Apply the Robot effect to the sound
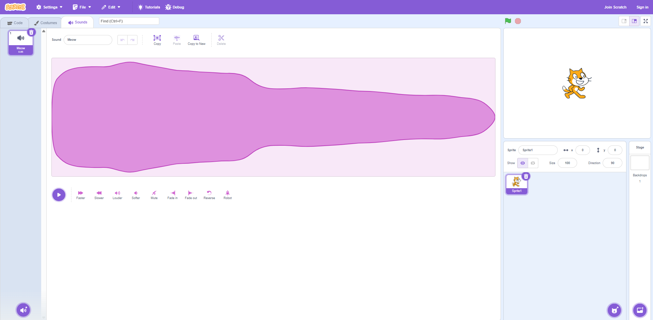The height and width of the screenshot is (320, 653). tap(228, 195)
